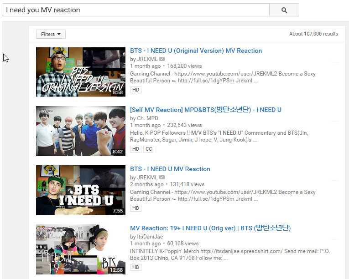Screen dimensions: 349x279
Task: Click '2 months ago • 131,418 views' text
Action: [167, 184]
